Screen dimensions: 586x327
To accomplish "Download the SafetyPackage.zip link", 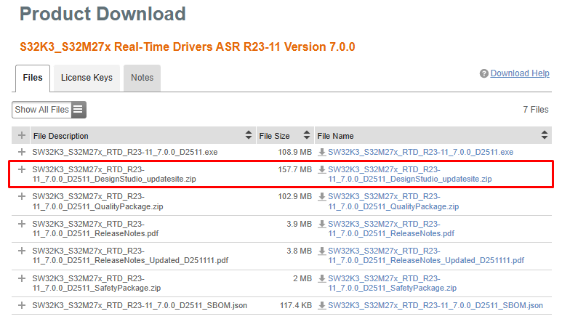I will pyautogui.click(x=393, y=283).
